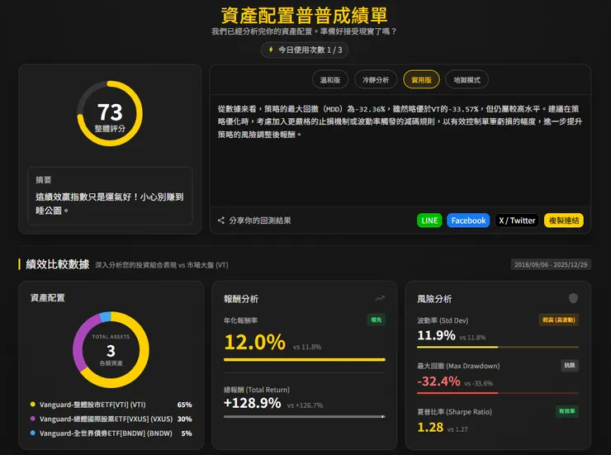Share result on X / Twitter

[x=517, y=220]
